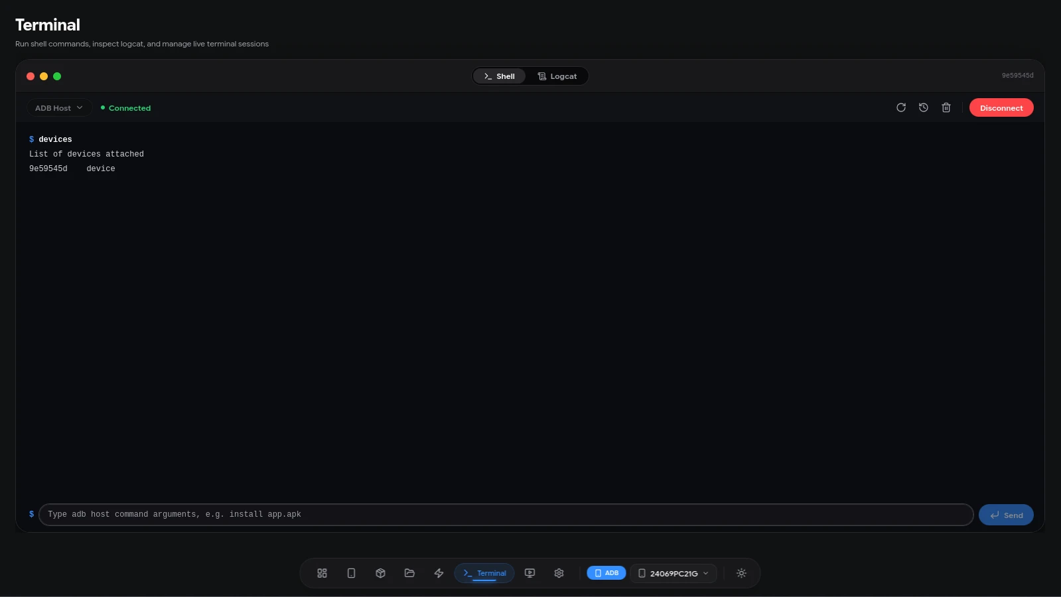Switch to the Logcat tab
Screen dimensions: 1061x597
coord(557,76)
